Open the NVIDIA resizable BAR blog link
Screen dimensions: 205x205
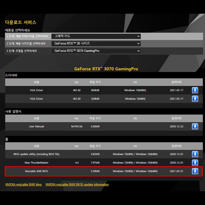tap(24, 184)
